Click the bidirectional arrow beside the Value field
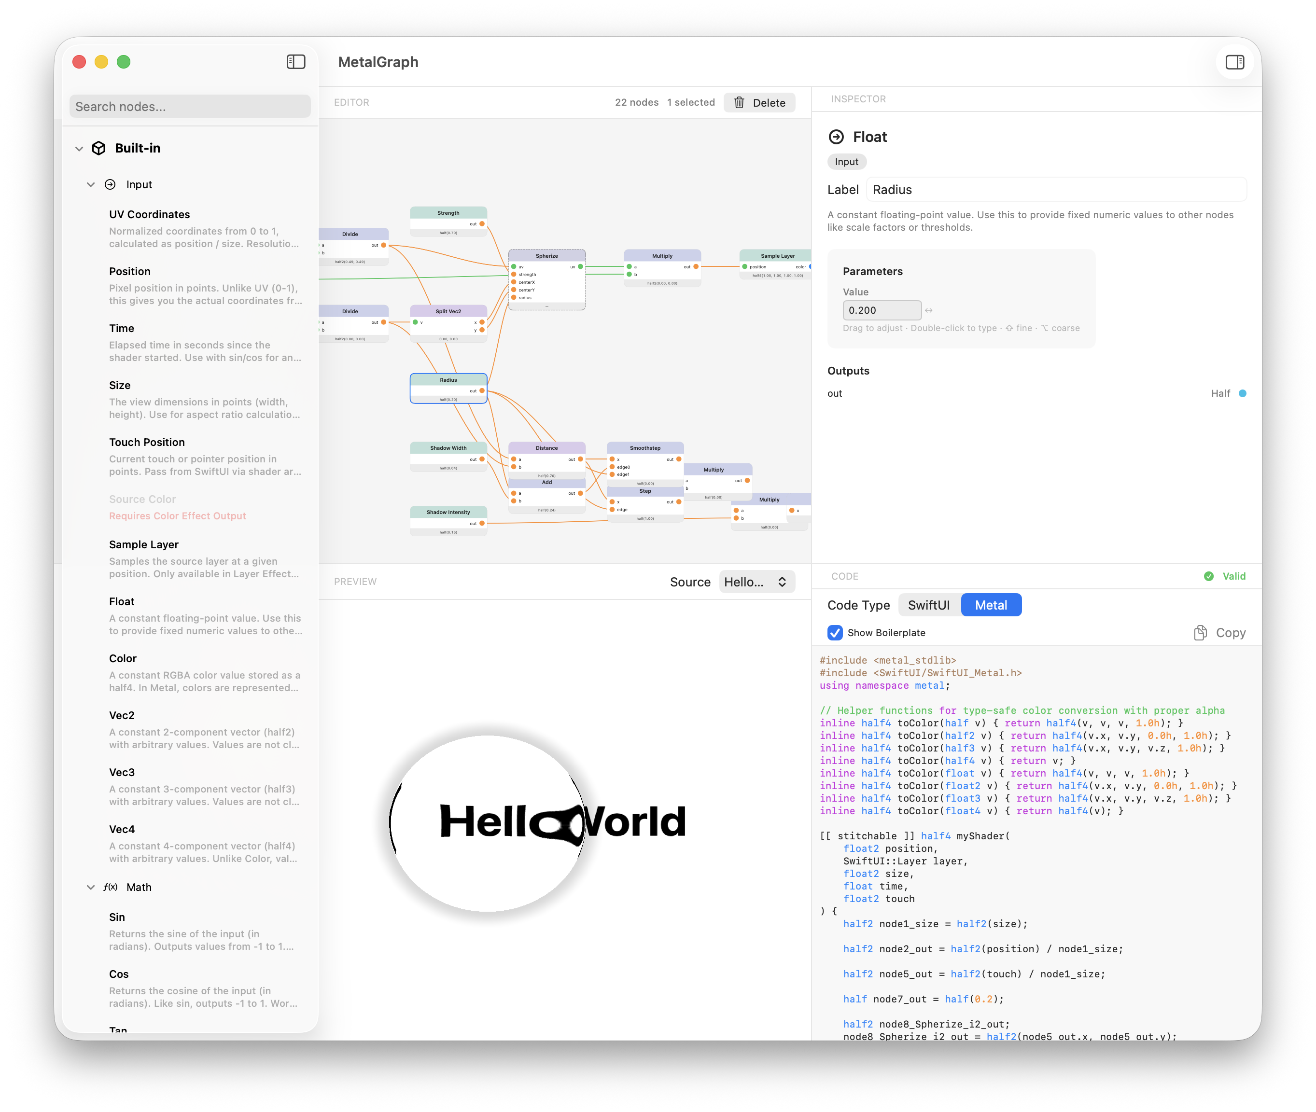 (x=929, y=310)
